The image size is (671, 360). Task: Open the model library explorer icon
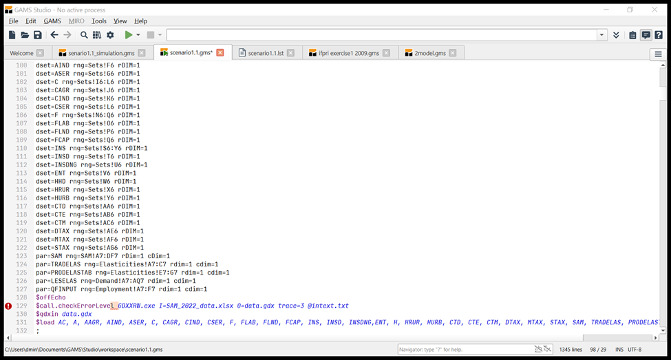click(x=97, y=35)
